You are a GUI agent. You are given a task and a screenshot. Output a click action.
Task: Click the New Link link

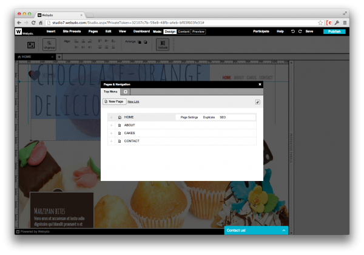tap(133, 102)
